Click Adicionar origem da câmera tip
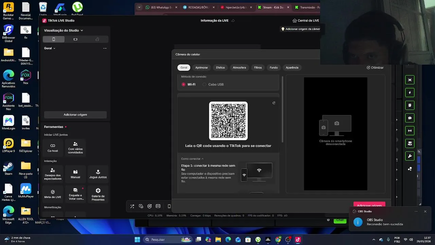Image resolution: width=435 pixels, height=245 pixels. [x=301, y=29]
